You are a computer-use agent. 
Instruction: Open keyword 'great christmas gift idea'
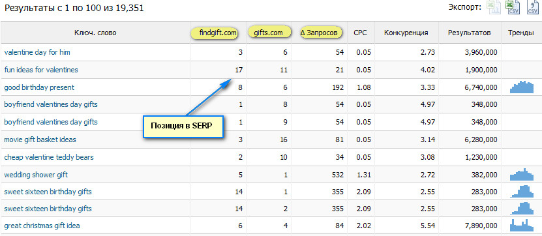click(42, 226)
